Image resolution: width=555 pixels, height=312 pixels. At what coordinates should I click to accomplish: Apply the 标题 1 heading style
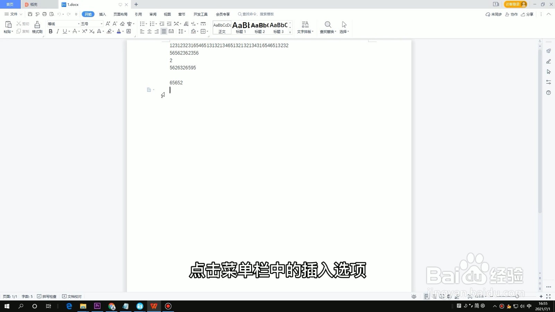(241, 27)
